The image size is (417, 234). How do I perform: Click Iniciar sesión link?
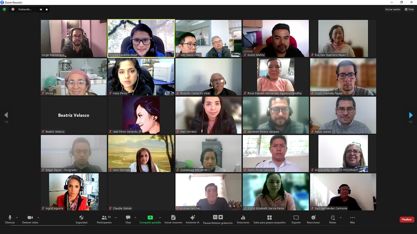click(x=393, y=9)
